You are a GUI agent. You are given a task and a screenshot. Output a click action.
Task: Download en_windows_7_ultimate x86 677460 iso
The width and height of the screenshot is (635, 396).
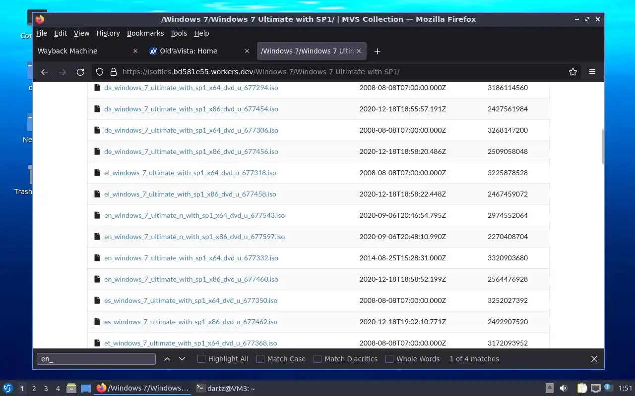pyautogui.click(x=191, y=279)
